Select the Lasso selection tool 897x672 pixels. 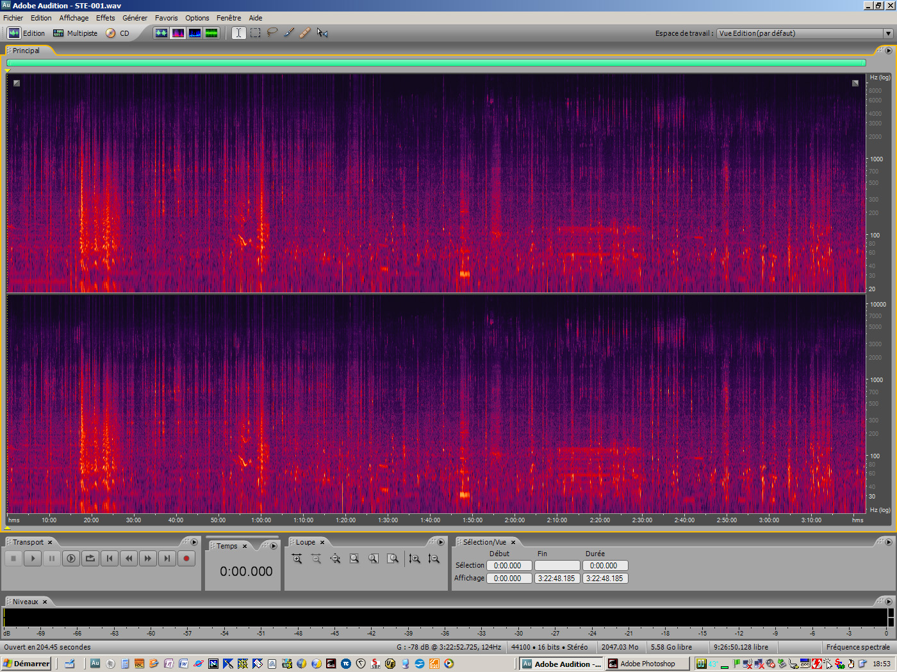272,33
